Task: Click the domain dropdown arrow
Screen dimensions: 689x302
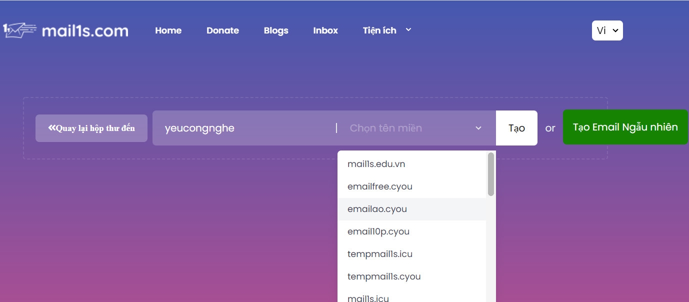Action: click(478, 128)
